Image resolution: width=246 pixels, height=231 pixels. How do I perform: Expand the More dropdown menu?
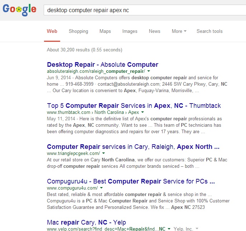click(179, 31)
